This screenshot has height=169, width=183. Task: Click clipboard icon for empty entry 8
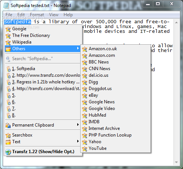(9, 115)
